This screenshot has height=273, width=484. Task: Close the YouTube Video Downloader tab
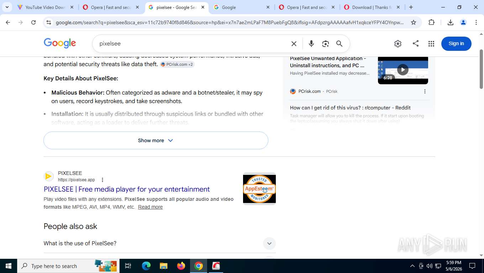72,7
